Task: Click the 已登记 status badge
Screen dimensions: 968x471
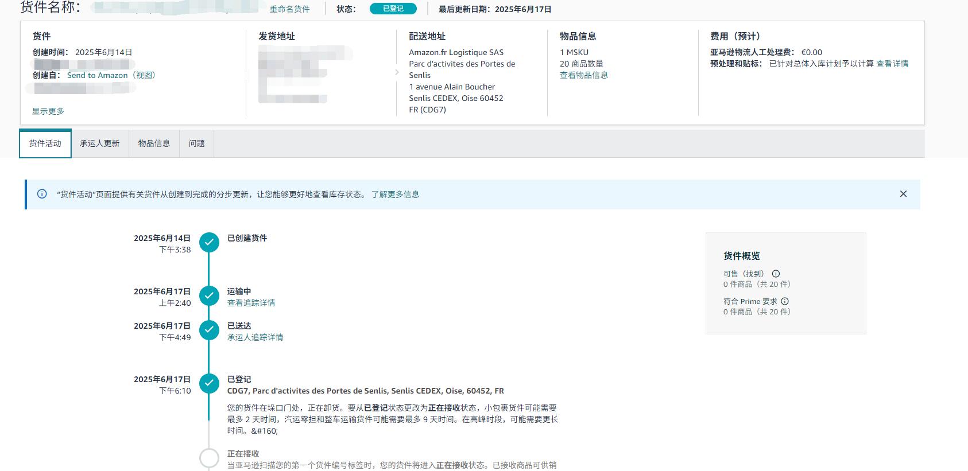Action: [393, 9]
